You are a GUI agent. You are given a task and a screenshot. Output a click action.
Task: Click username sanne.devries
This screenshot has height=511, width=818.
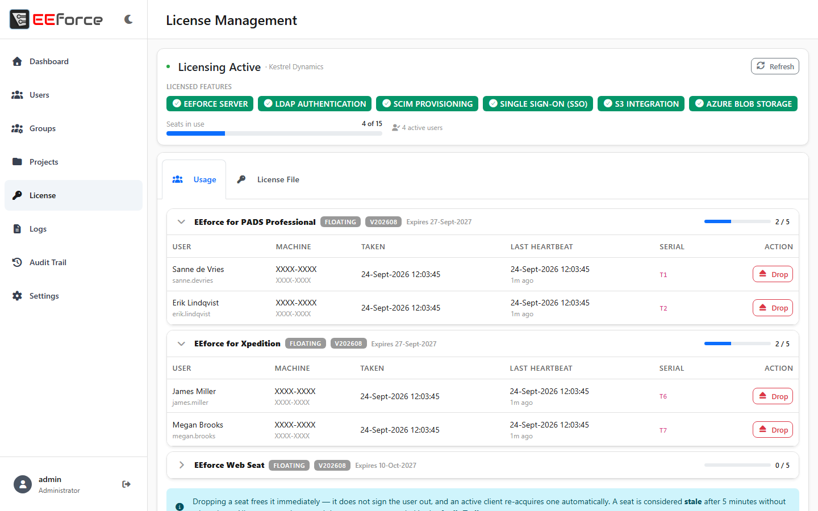click(x=193, y=280)
